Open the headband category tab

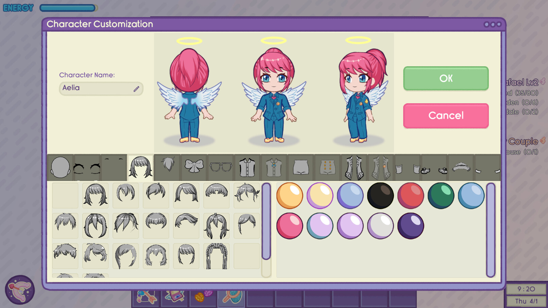click(461, 166)
